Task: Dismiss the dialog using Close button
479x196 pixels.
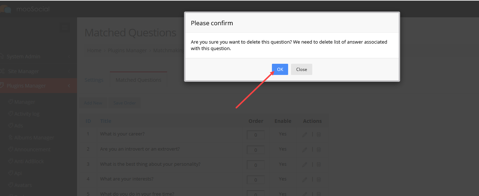Action: [301, 70]
